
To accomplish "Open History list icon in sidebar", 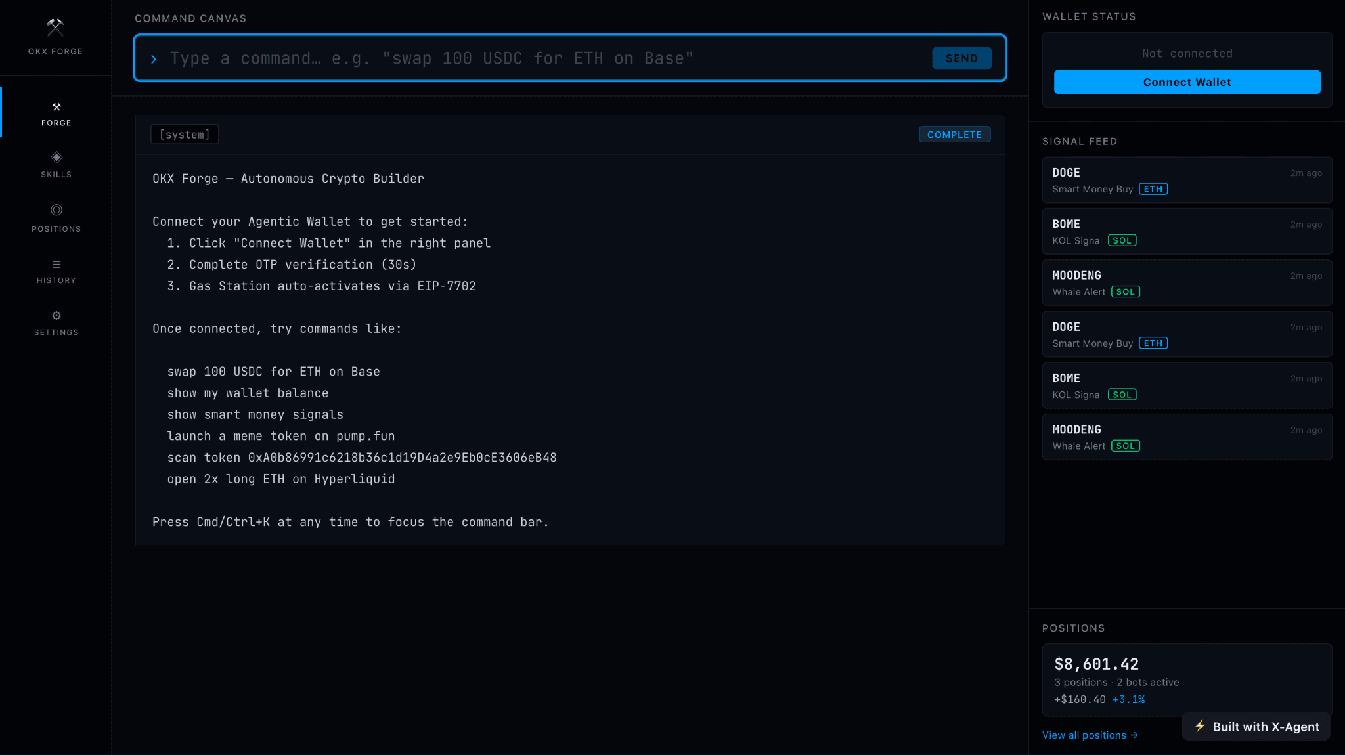I will tap(56, 265).
